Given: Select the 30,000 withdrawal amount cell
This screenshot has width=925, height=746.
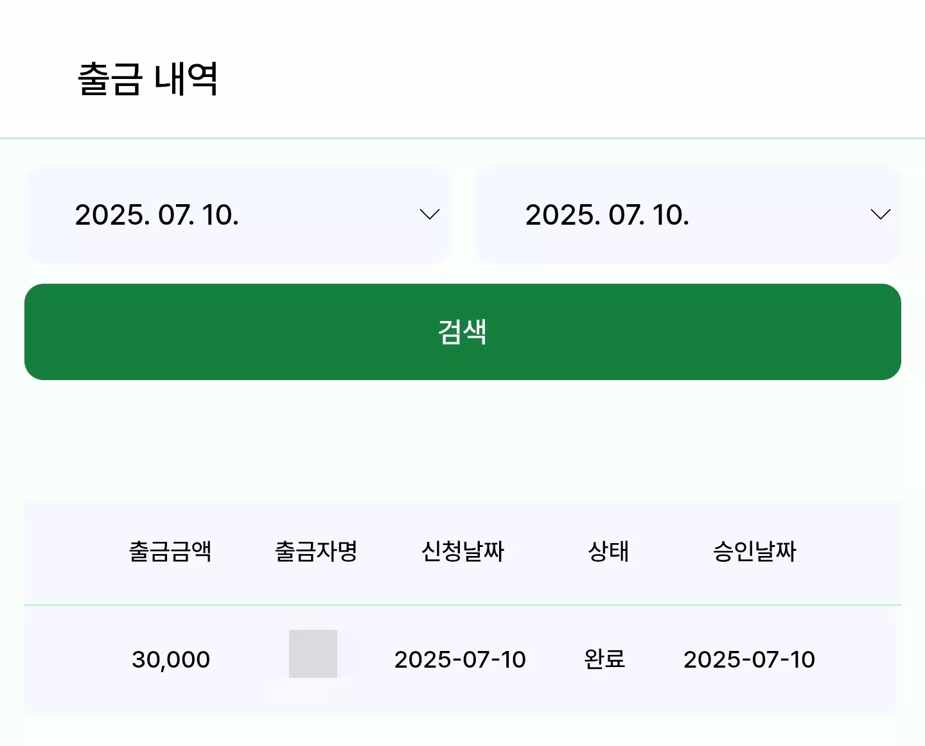Looking at the screenshot, I should (x=171, y=659).
